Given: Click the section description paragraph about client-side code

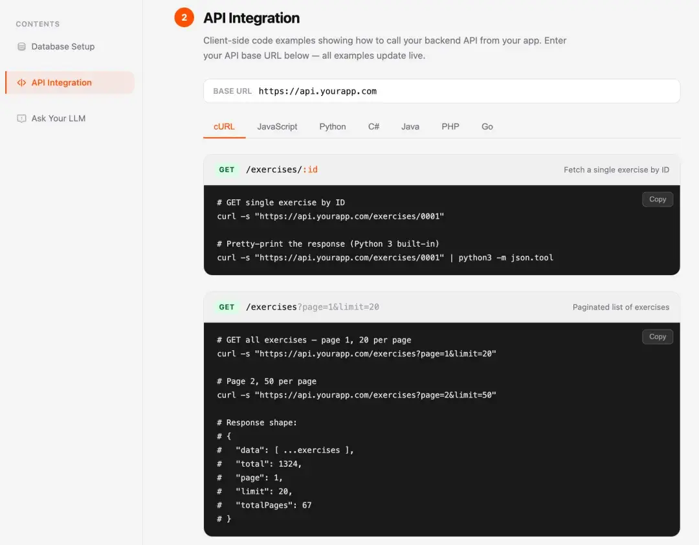Looking at the screenshot, I should (x=384, y=48).
